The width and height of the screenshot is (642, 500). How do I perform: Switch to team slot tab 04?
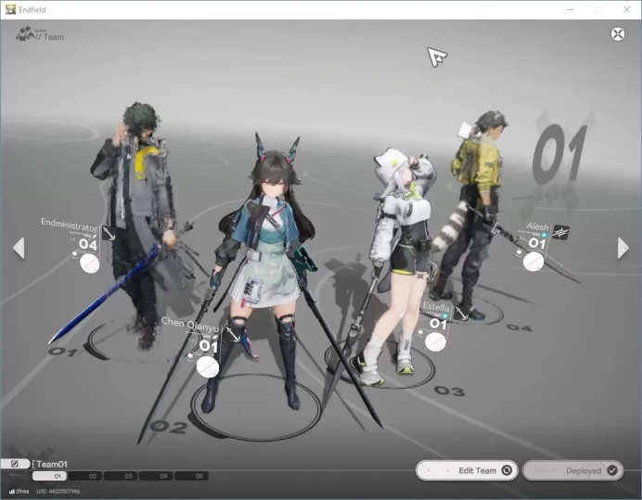tap(156, 476)
